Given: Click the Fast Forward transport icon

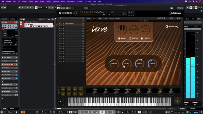Looking at the screenshot, I should point(92,112).
